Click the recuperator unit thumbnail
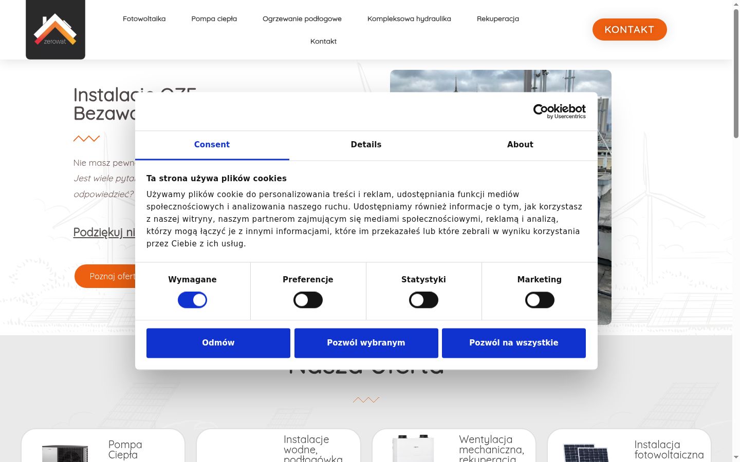This screenshot has height=462, width=740. tap(413, 448)
